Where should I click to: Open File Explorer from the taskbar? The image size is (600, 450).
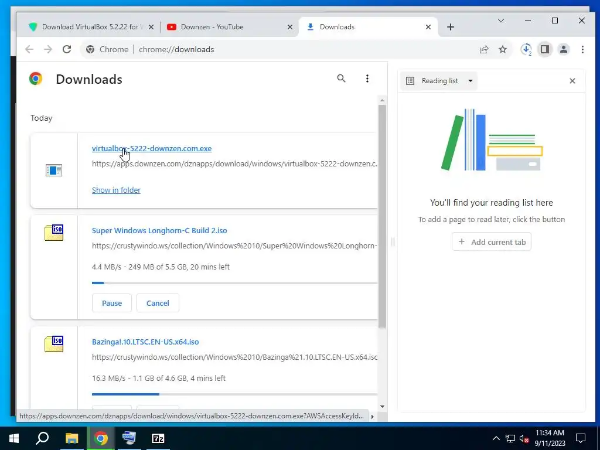pyautogui.click(x=71, y=438)
